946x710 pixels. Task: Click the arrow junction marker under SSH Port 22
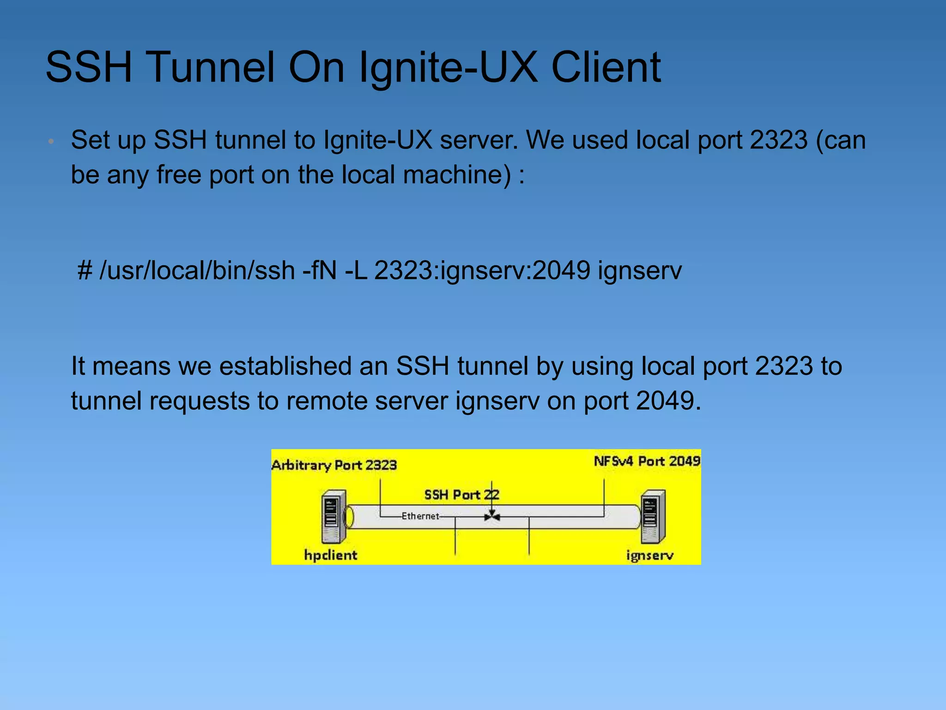coord(492,516)
